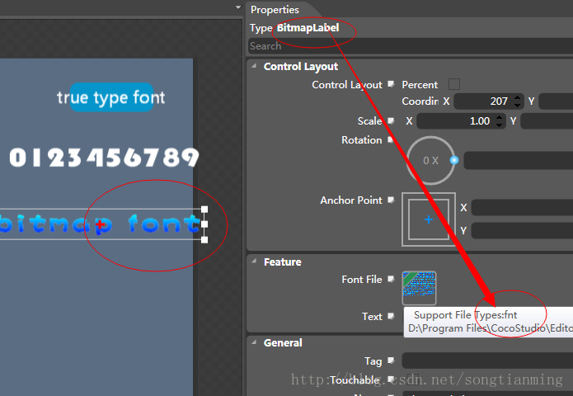Select the 0123456789 number label on canvas
Image resolution: width=573 pixels, height=396 pixels.
(104, 157)
